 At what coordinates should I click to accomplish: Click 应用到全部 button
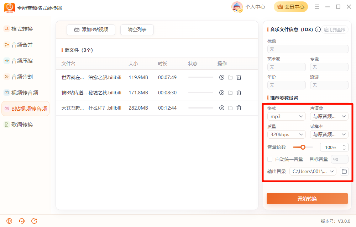tap(334, 30)
